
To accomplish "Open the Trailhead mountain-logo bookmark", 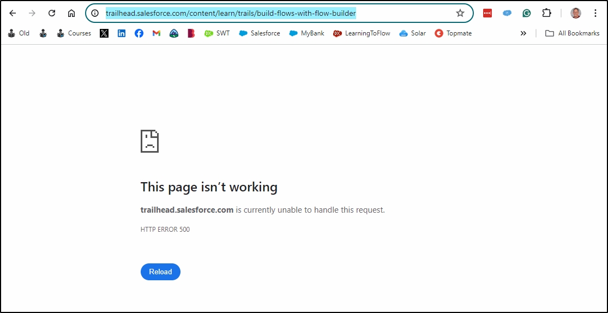I will click(x=174, y=33).
